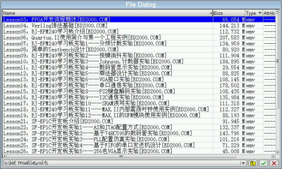Click the vertical scrollbar thumb
The image size is (282, 169).
[x=278, y=61]
